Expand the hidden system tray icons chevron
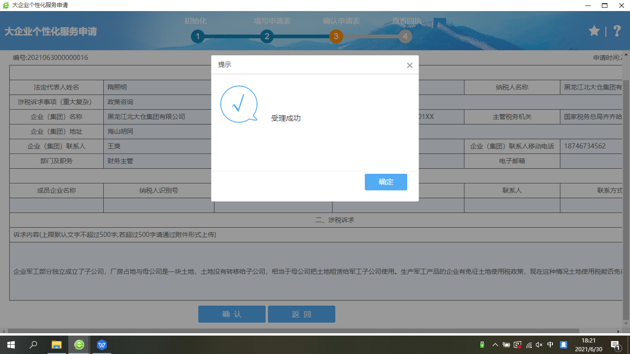Image resolution: width=630 pixels, height=354 pixels. pos(495,345)
